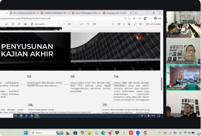The image size is (201, 136).
Task: Close the URAIAN PELAKSANAAN TIM tab
Action: tap(69, 13)
